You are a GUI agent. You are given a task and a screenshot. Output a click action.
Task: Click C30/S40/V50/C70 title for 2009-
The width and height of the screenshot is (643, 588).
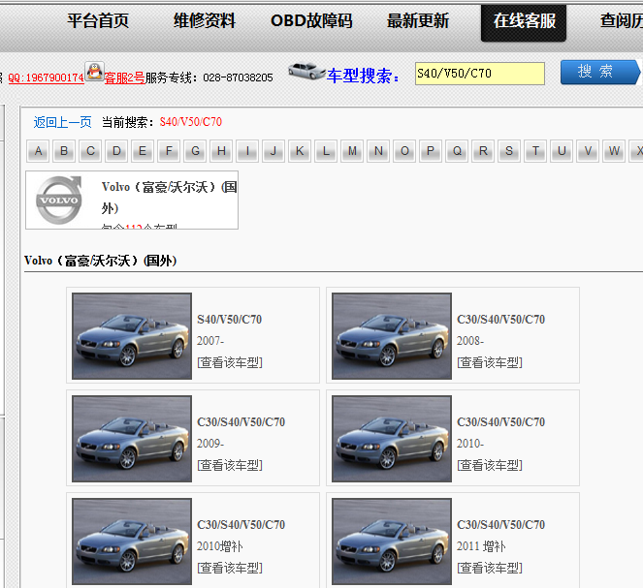coord(241,422)
